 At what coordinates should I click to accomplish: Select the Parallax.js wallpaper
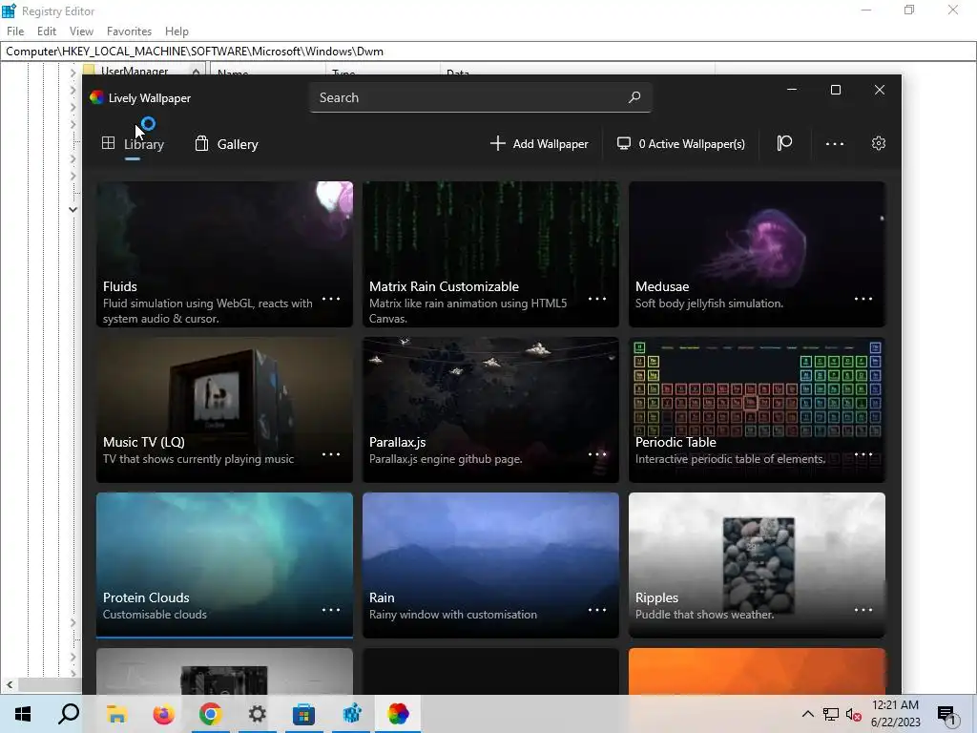click(x=491, y=409)
